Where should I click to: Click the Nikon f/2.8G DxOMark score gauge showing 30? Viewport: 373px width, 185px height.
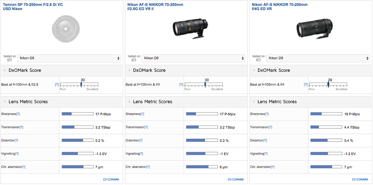pos(204,85)
